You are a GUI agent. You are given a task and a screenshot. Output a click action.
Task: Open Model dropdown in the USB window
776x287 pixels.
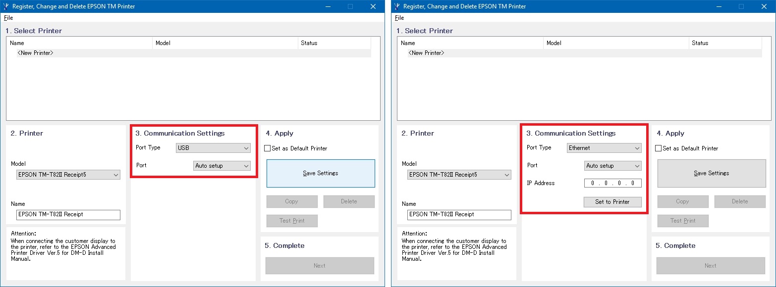(68, 175)
